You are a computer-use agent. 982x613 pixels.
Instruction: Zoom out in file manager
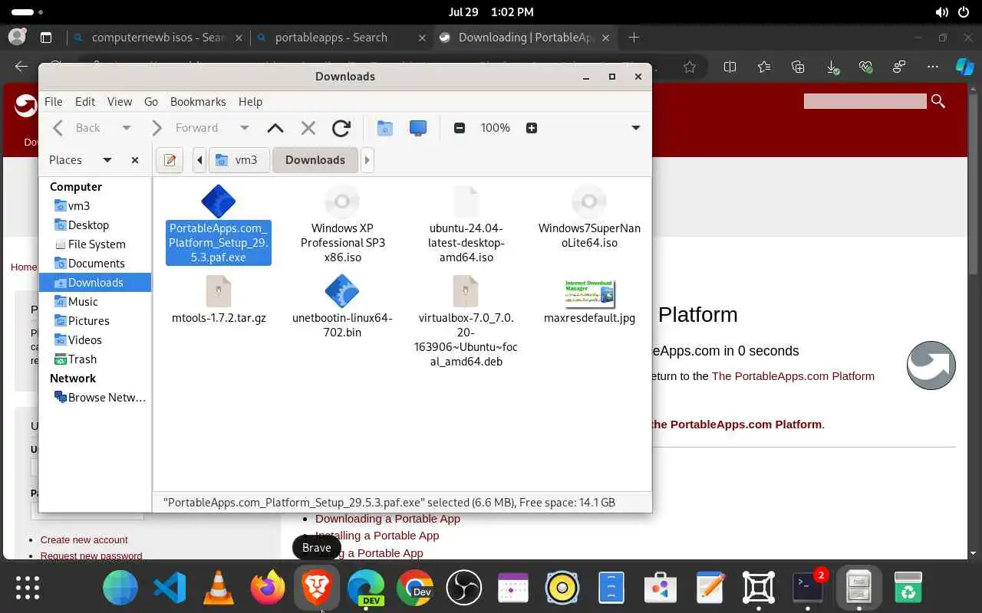(460, 128)
